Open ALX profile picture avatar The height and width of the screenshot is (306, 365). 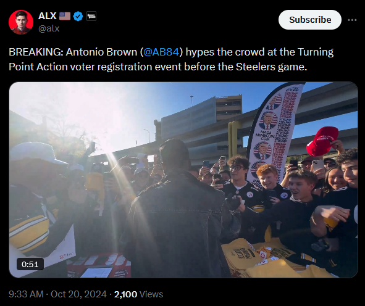(x=21, y=22)
